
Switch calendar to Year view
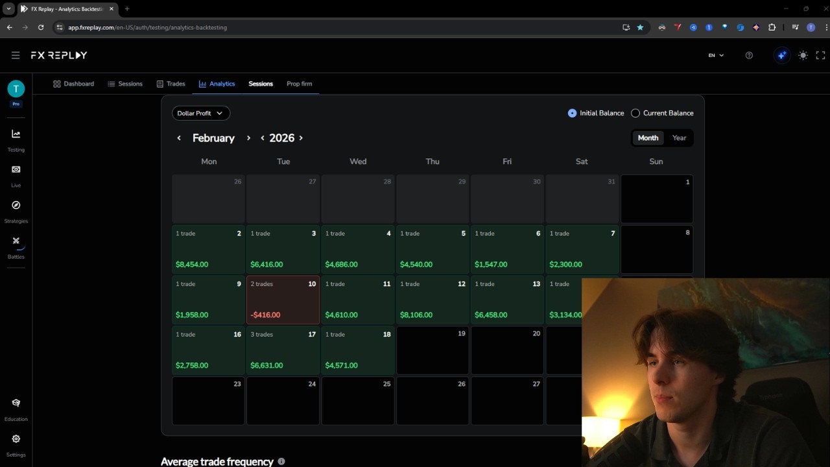tap(679, 138)
